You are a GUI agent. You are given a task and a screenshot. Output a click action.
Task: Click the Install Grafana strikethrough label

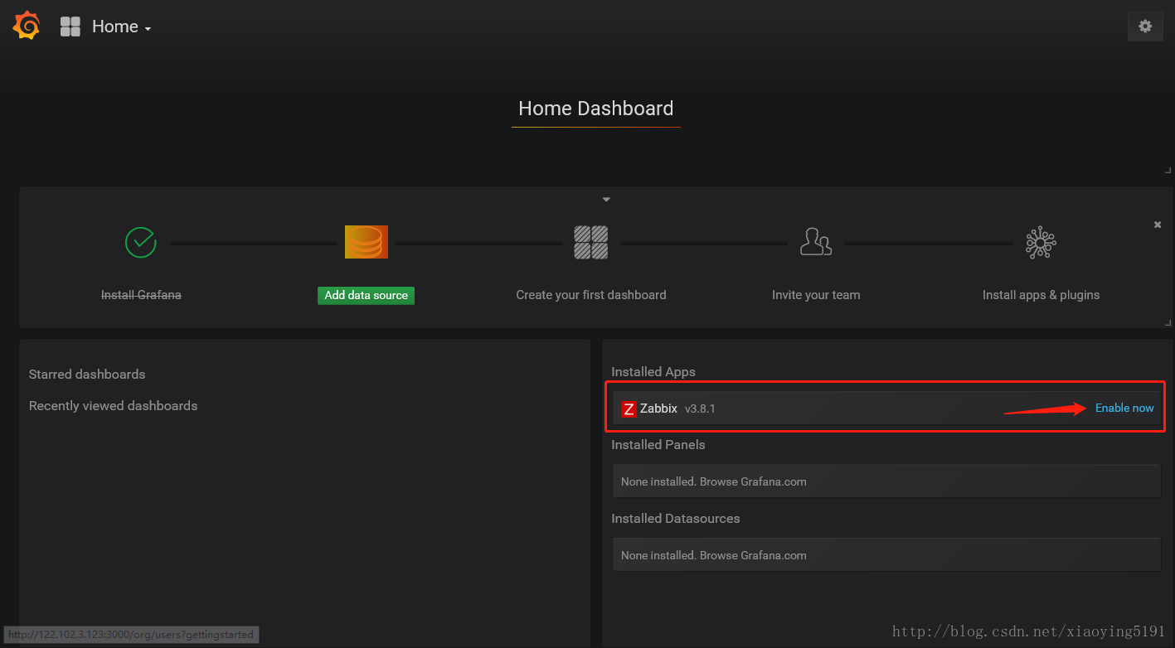141,295
